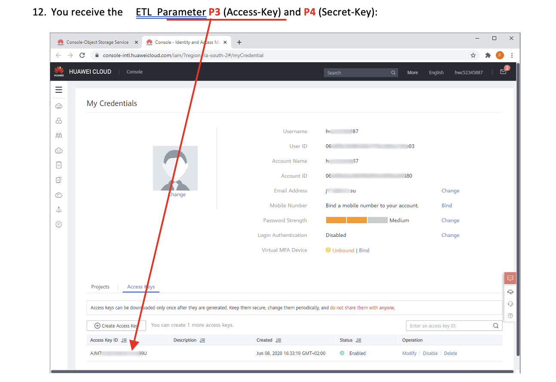Viewport: 556px width, 382px height.
Task: Click the mail notification envelope icon
Action: 503,72
